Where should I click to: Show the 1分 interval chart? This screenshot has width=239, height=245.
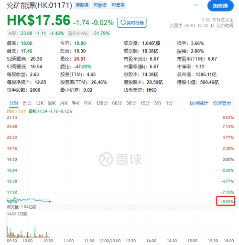point(169,103)
